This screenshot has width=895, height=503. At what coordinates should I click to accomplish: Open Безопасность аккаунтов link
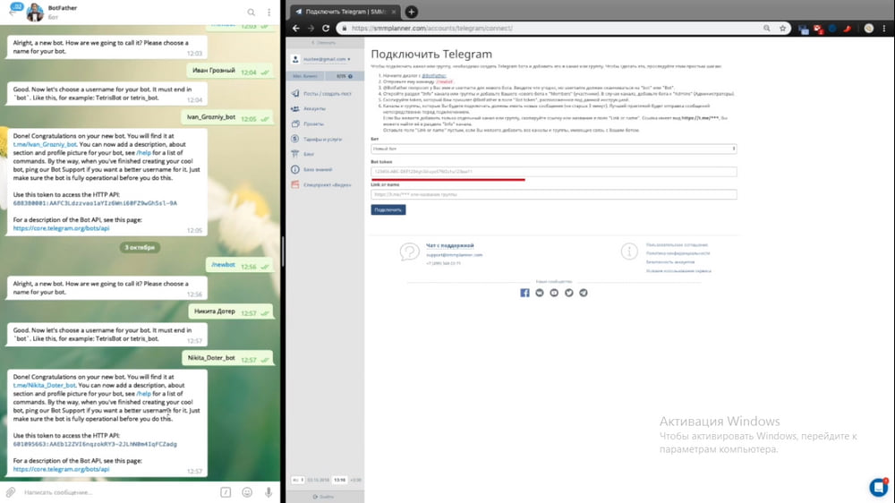[x=670, y=262]
